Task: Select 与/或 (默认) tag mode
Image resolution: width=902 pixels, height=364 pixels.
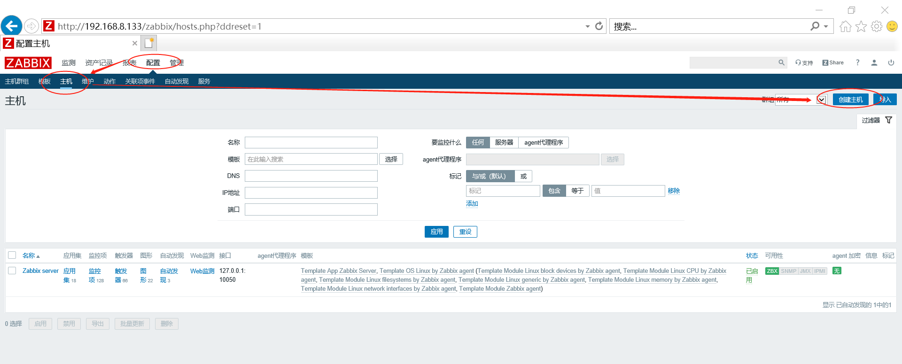Action: [490, 176]
